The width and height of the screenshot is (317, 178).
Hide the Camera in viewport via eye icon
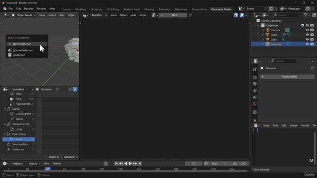(x=307, y=30)
